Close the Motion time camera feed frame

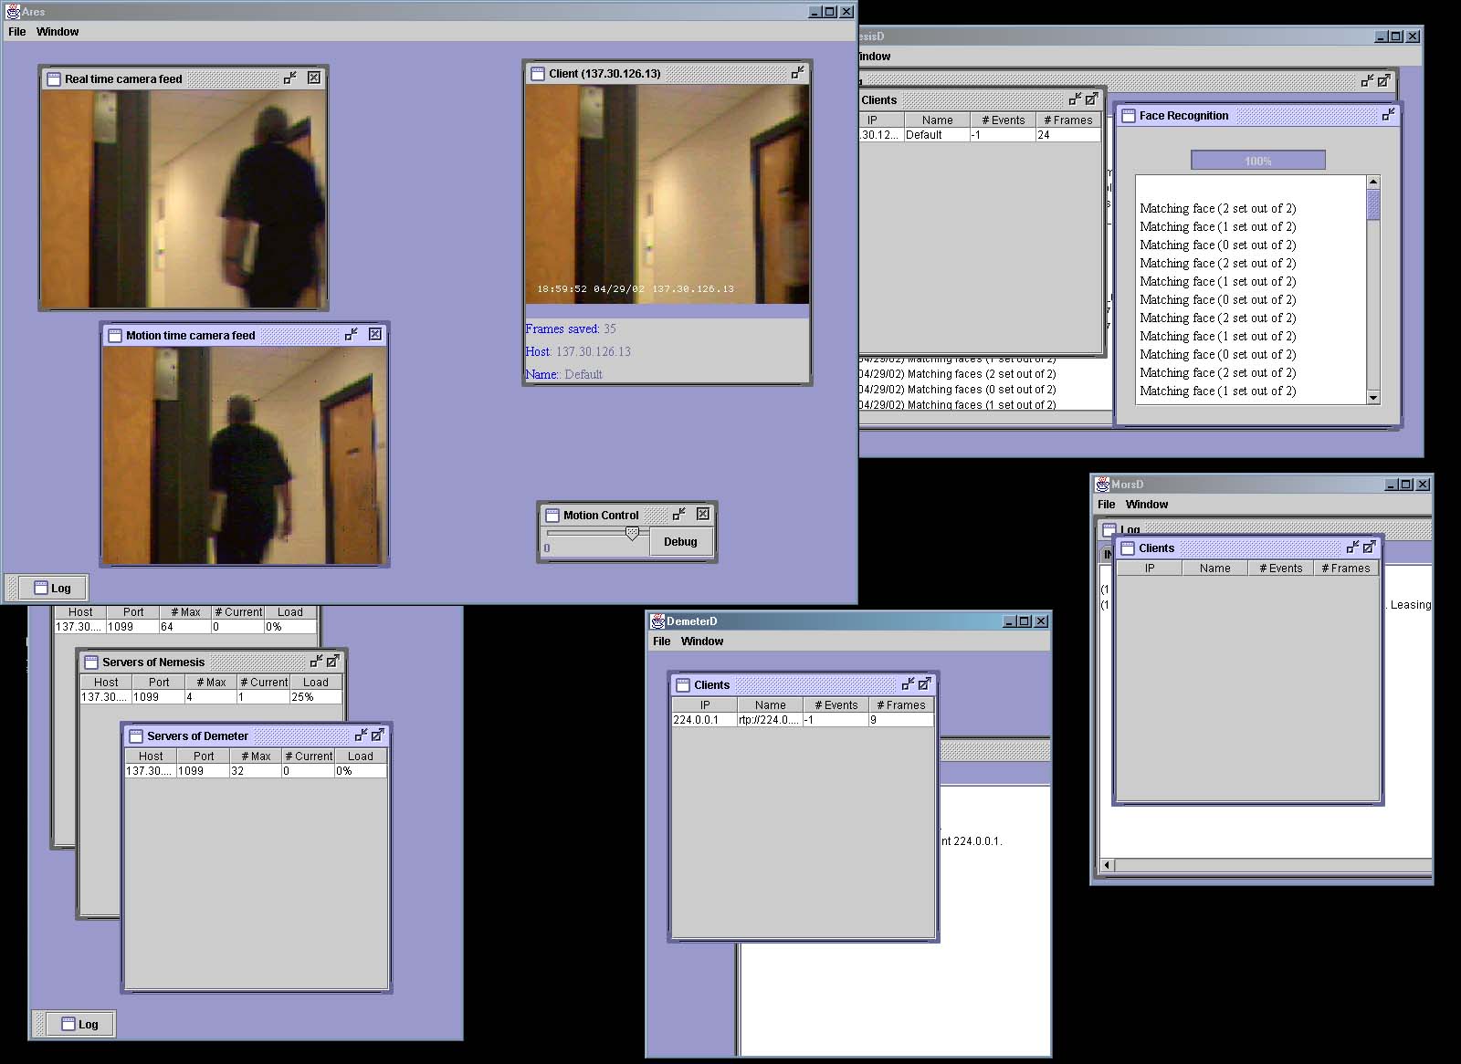click(375, 335)
